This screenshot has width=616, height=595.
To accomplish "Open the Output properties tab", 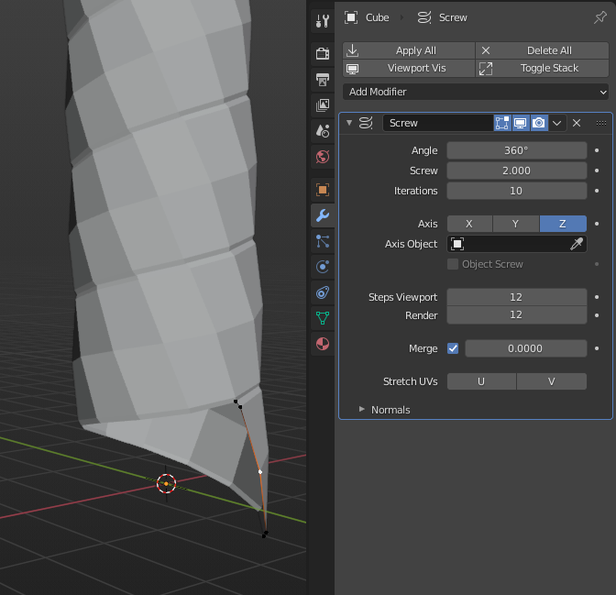I will pos(322,80).
